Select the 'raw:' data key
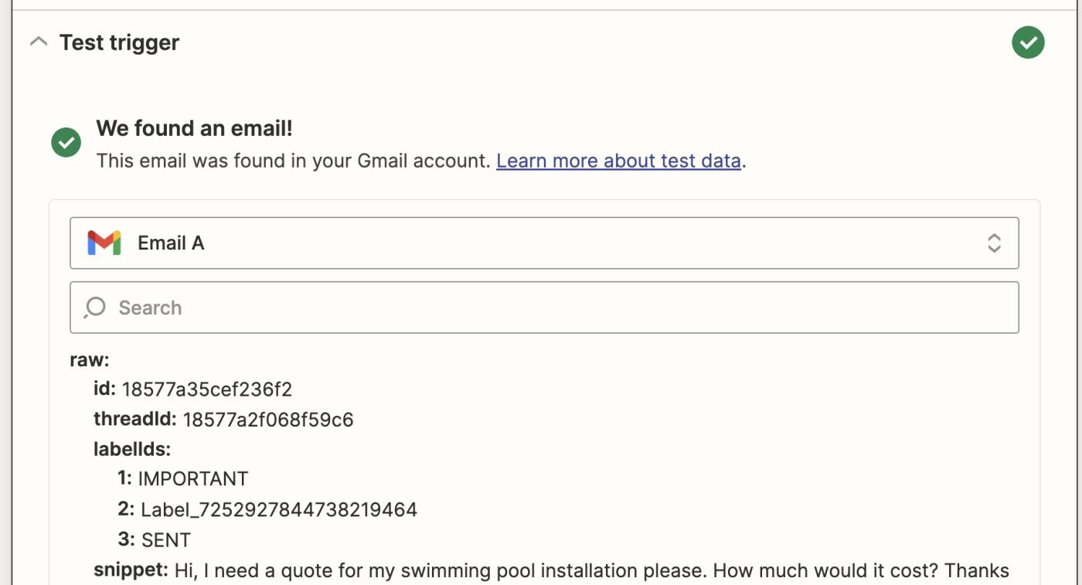The width and height of the screenshot is (1082, 585). click(x=90, y=359)
